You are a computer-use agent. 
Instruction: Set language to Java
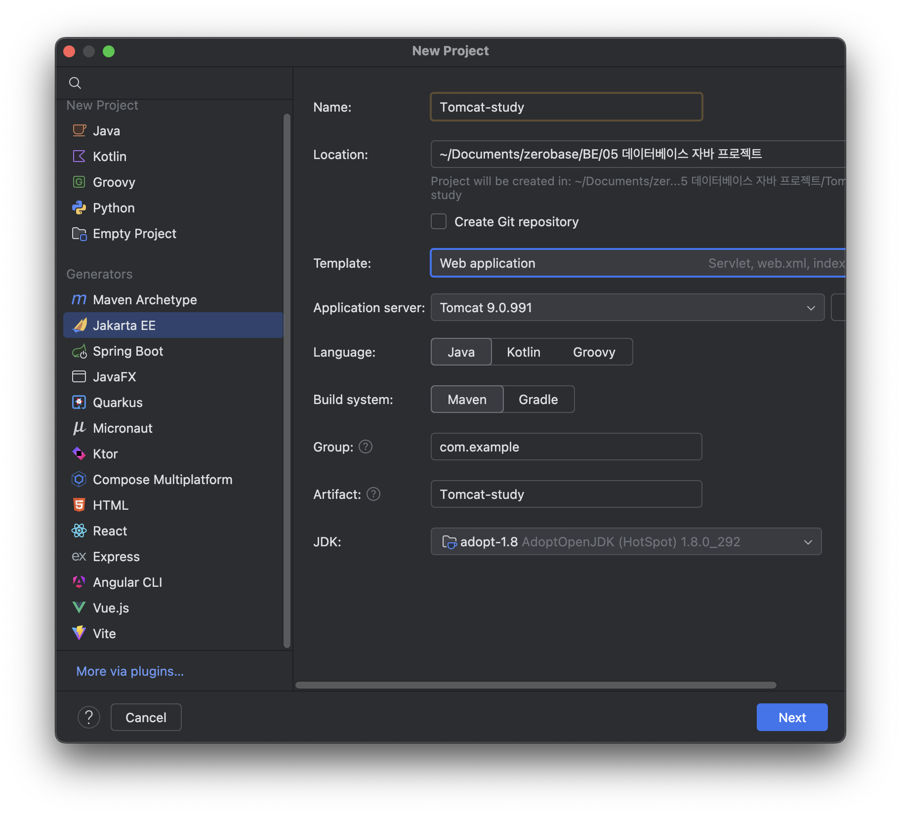(461, 352)
